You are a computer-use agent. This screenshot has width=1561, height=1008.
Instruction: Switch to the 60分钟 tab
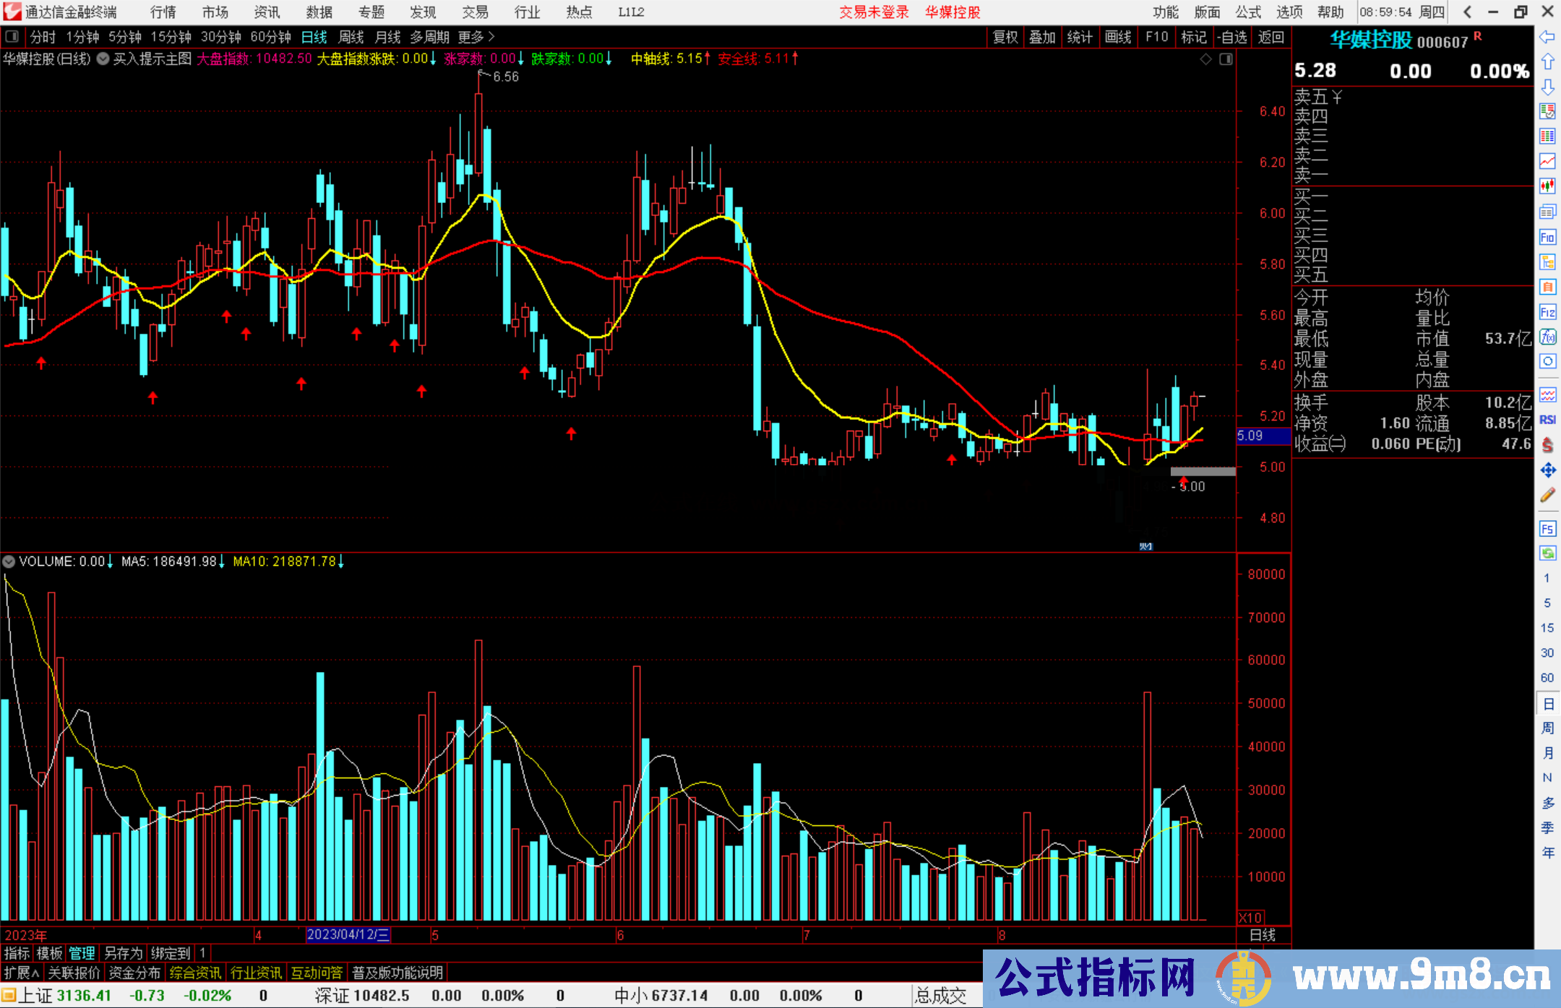[x=270, y=37]
